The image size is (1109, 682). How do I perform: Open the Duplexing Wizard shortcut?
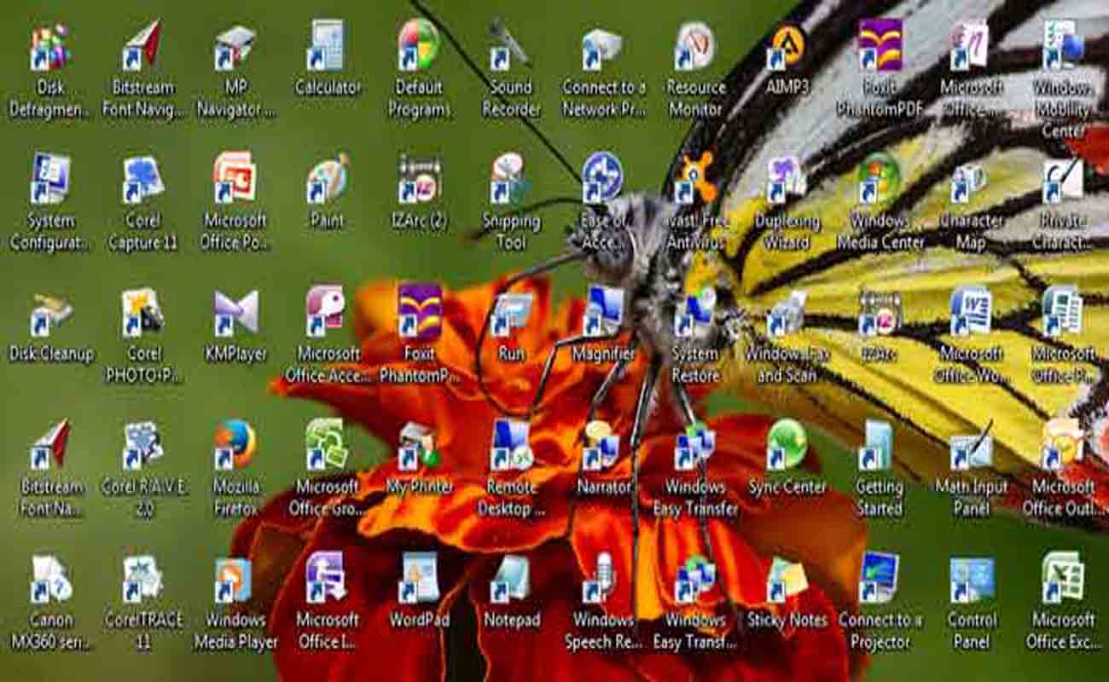click(x=787, y=179)
